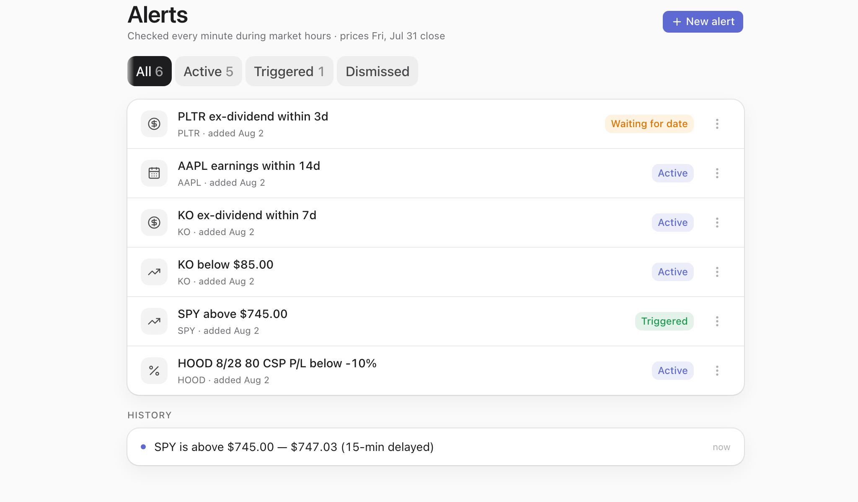Click the trend icon for SPY above $745.00
This screenshot has width=858, height=502.
154,321
